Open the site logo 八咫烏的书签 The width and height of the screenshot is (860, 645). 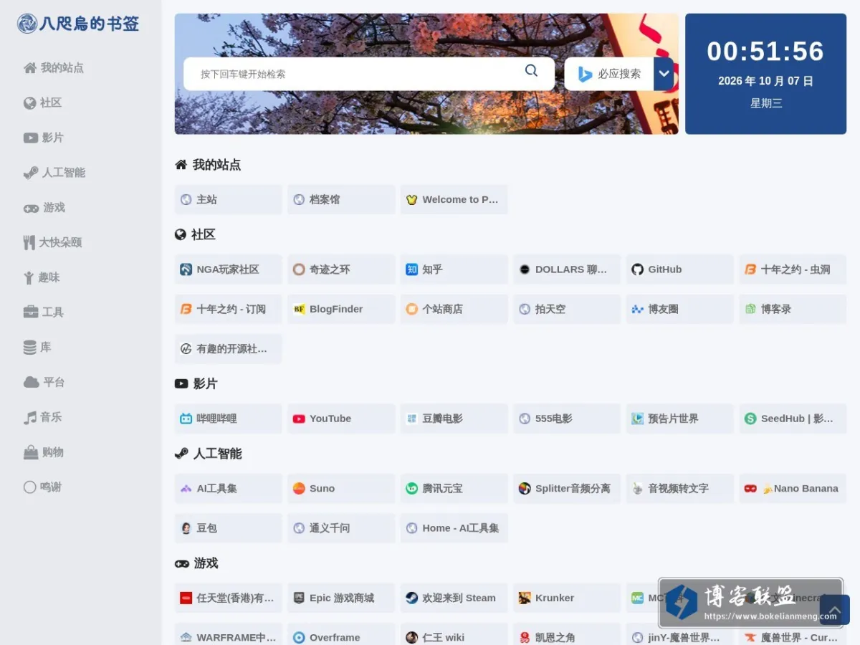(x=78, y=24)
